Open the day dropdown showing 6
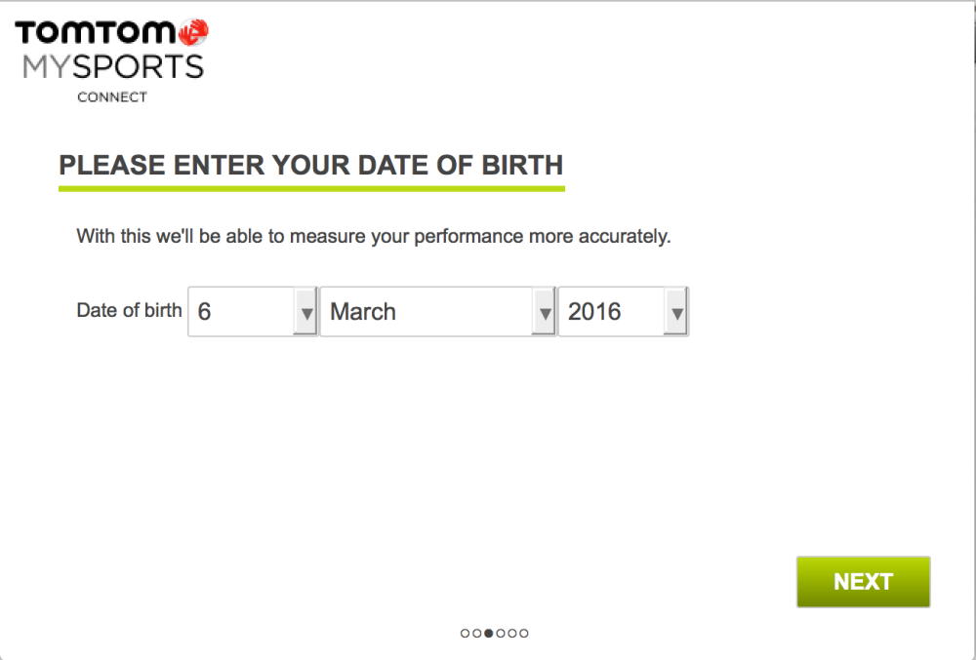The height and width of the screenshot is (660, 976). (244, 311)
